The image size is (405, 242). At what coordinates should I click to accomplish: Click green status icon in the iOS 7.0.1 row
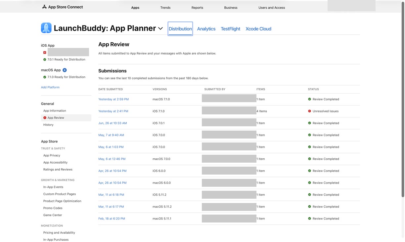[310, 123]
